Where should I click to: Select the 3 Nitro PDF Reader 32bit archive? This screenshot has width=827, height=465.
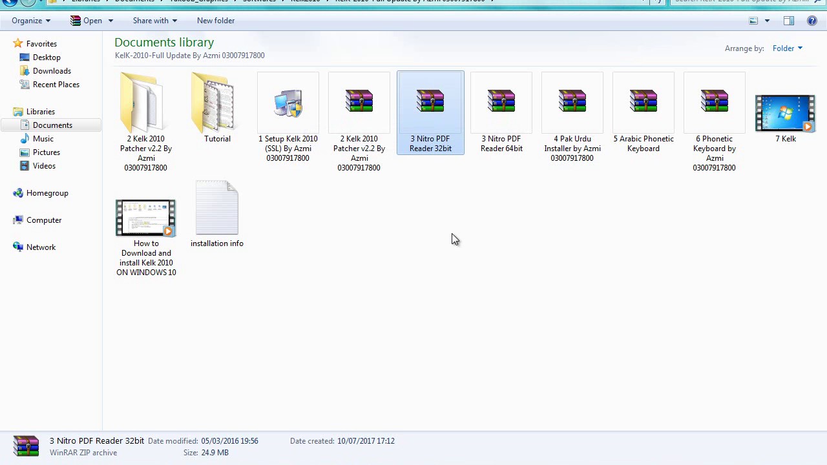point(430,113)
